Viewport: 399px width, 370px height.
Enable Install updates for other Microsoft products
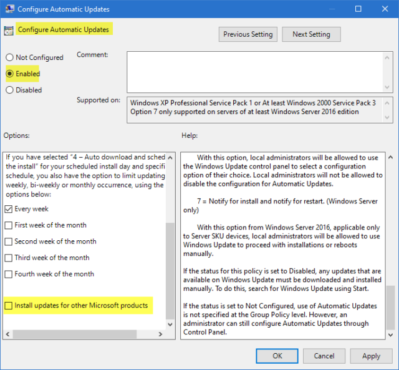pyautogui.click(x=8, y=305)
